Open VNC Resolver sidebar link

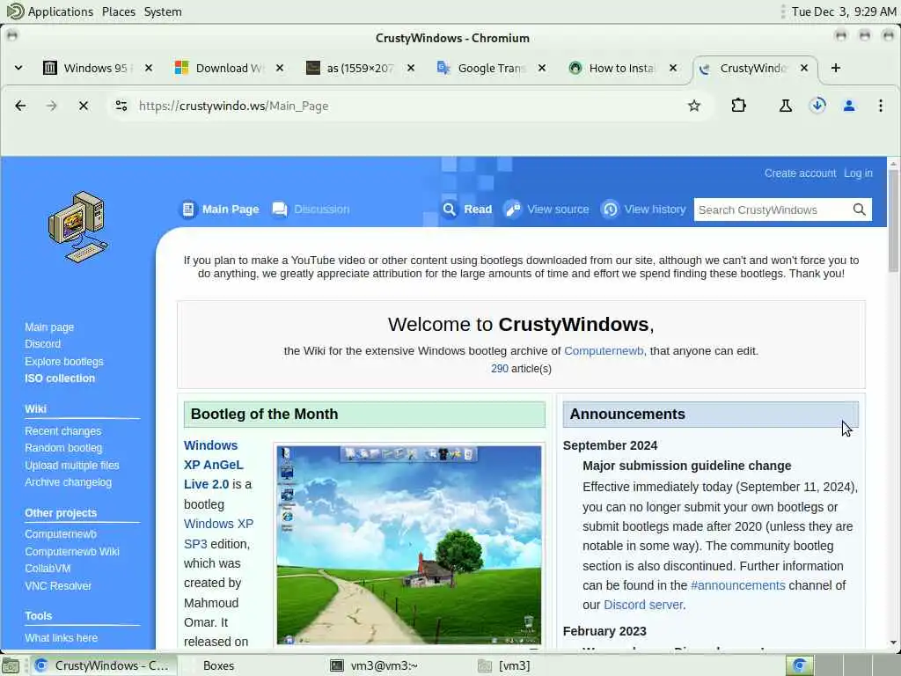click(58, 585)
